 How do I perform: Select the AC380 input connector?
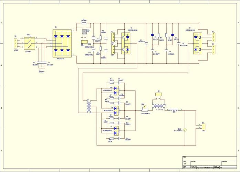point(15,43)
